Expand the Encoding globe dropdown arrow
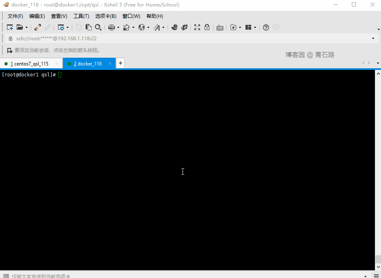 coord(148,28)
